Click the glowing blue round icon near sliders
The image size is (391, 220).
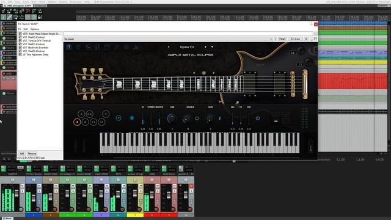click(x=132, y=118)
